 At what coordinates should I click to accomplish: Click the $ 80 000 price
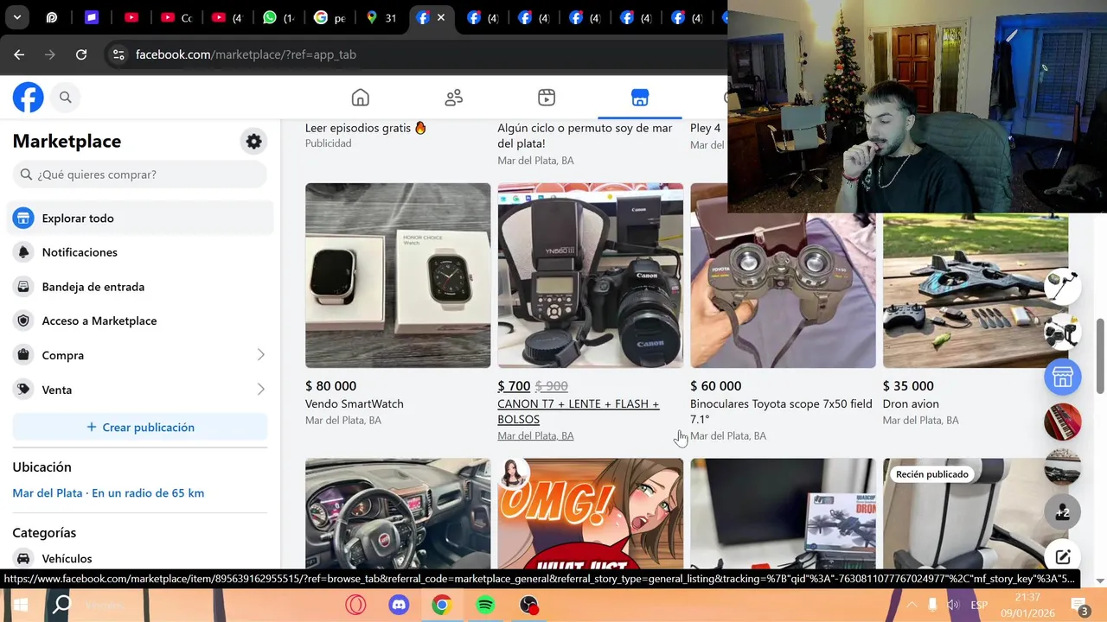point(330,386)
